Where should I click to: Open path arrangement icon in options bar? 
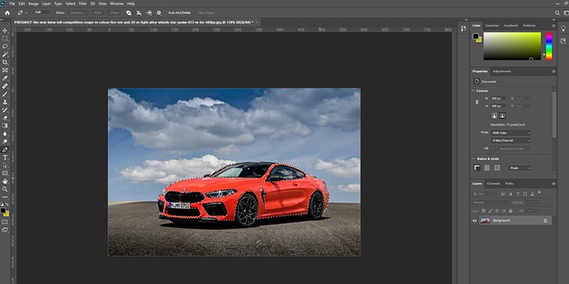(x=149, y=13)
